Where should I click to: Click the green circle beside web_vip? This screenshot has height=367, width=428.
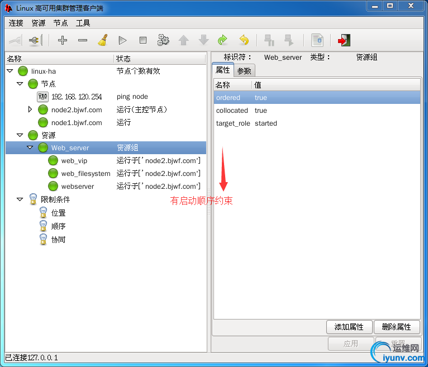coord(53,161)
